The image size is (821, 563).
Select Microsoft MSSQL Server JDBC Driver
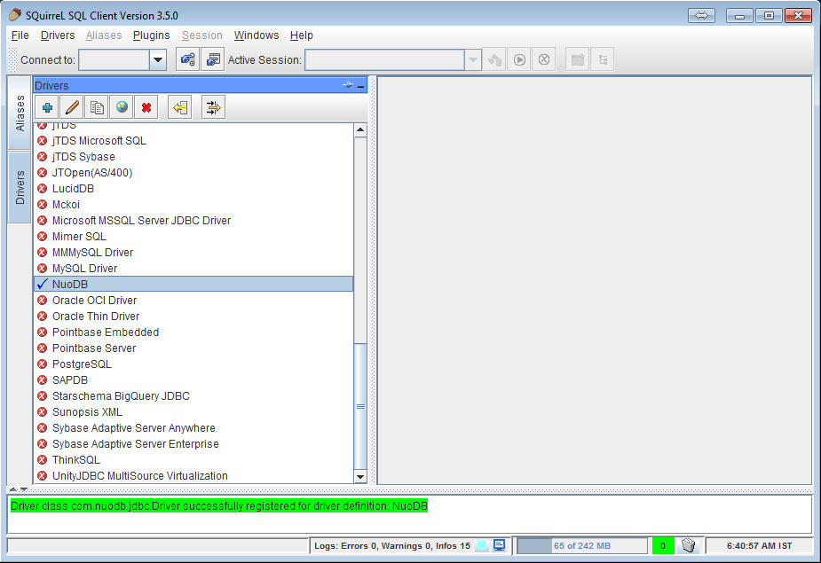[x=193, y=220]
